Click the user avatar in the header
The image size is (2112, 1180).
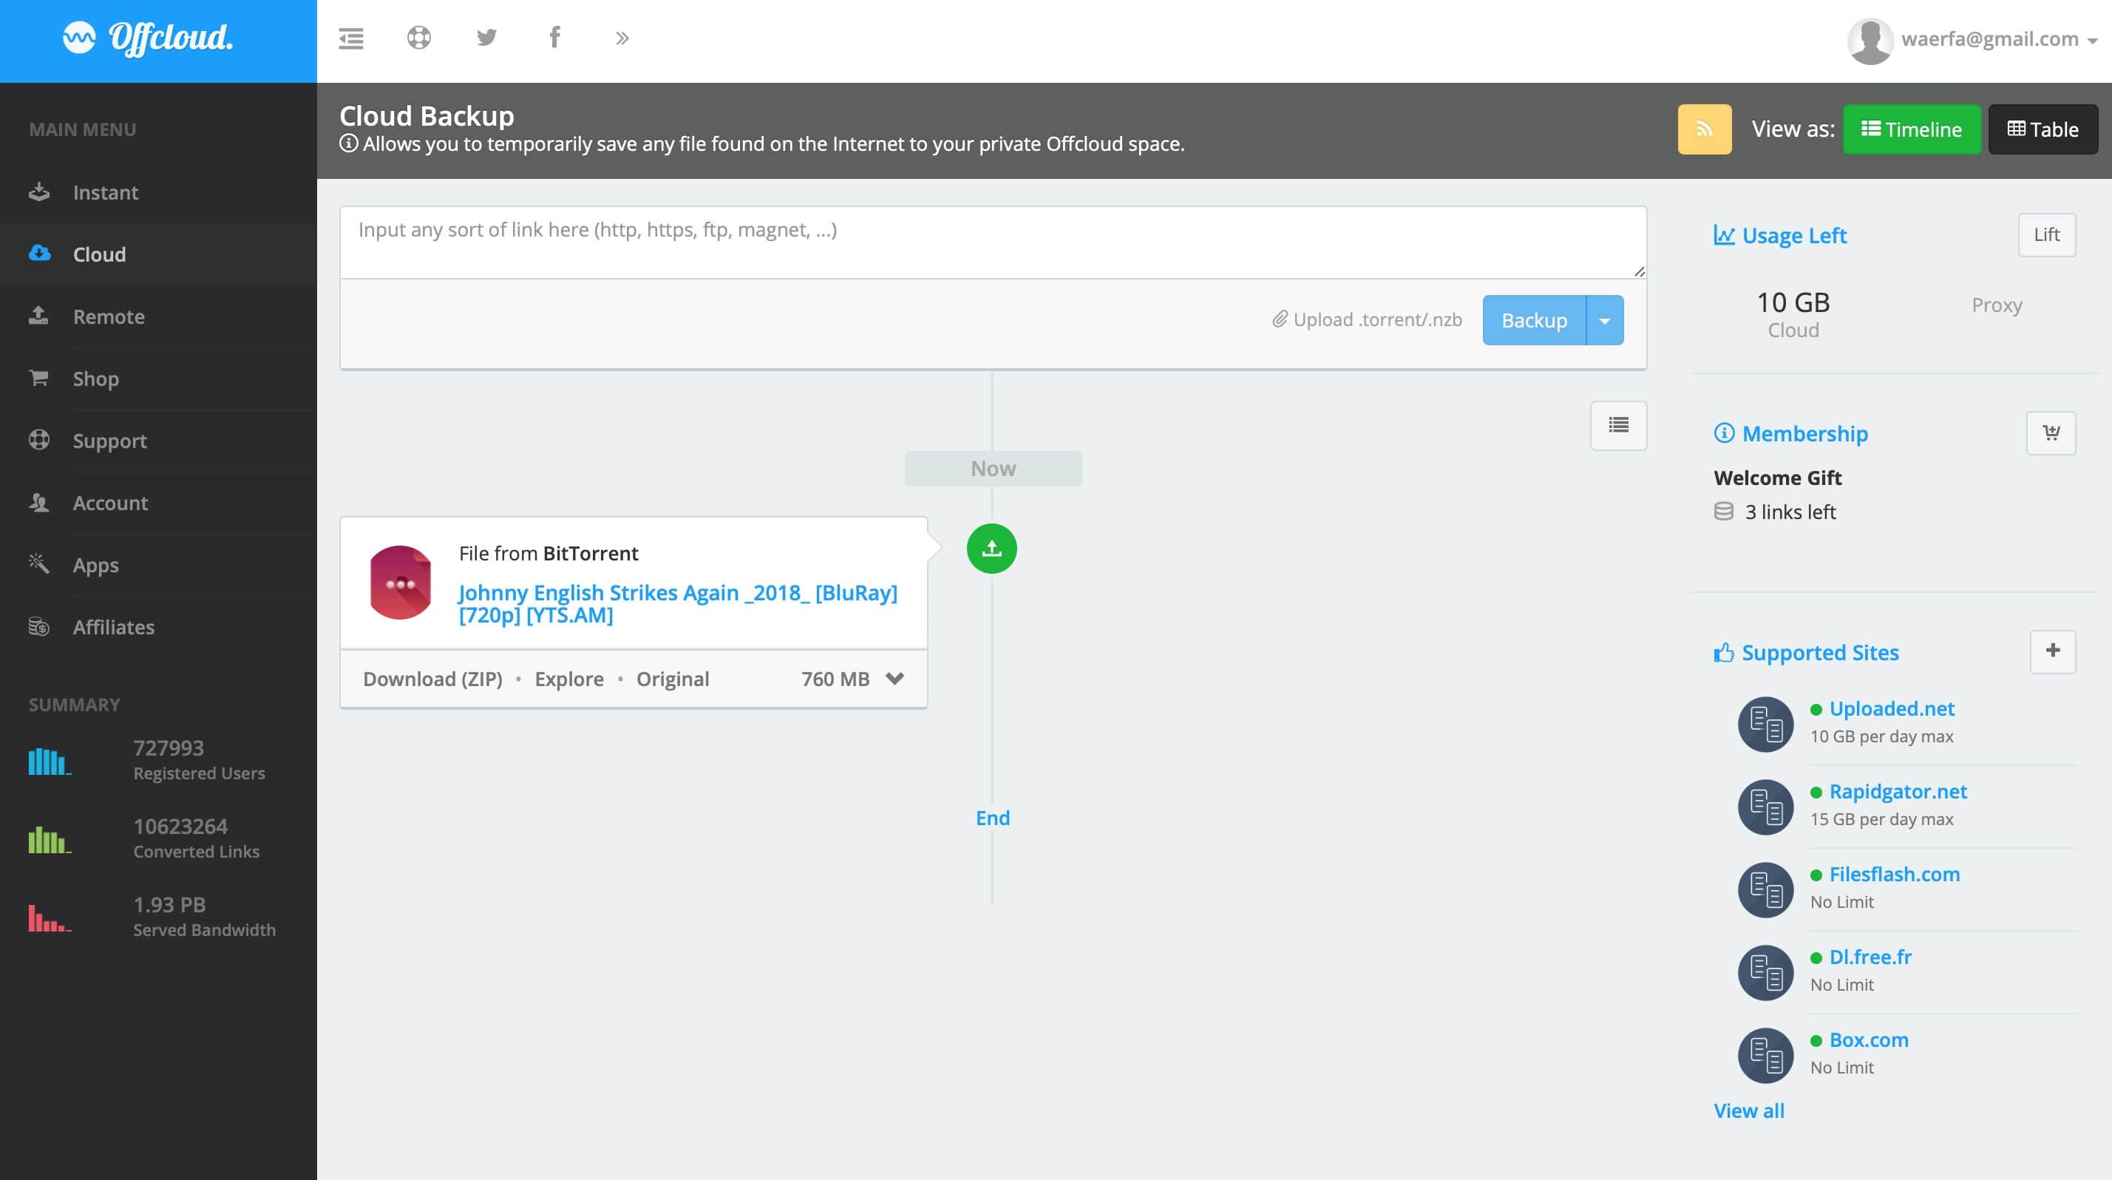[x=1870, y=40]
